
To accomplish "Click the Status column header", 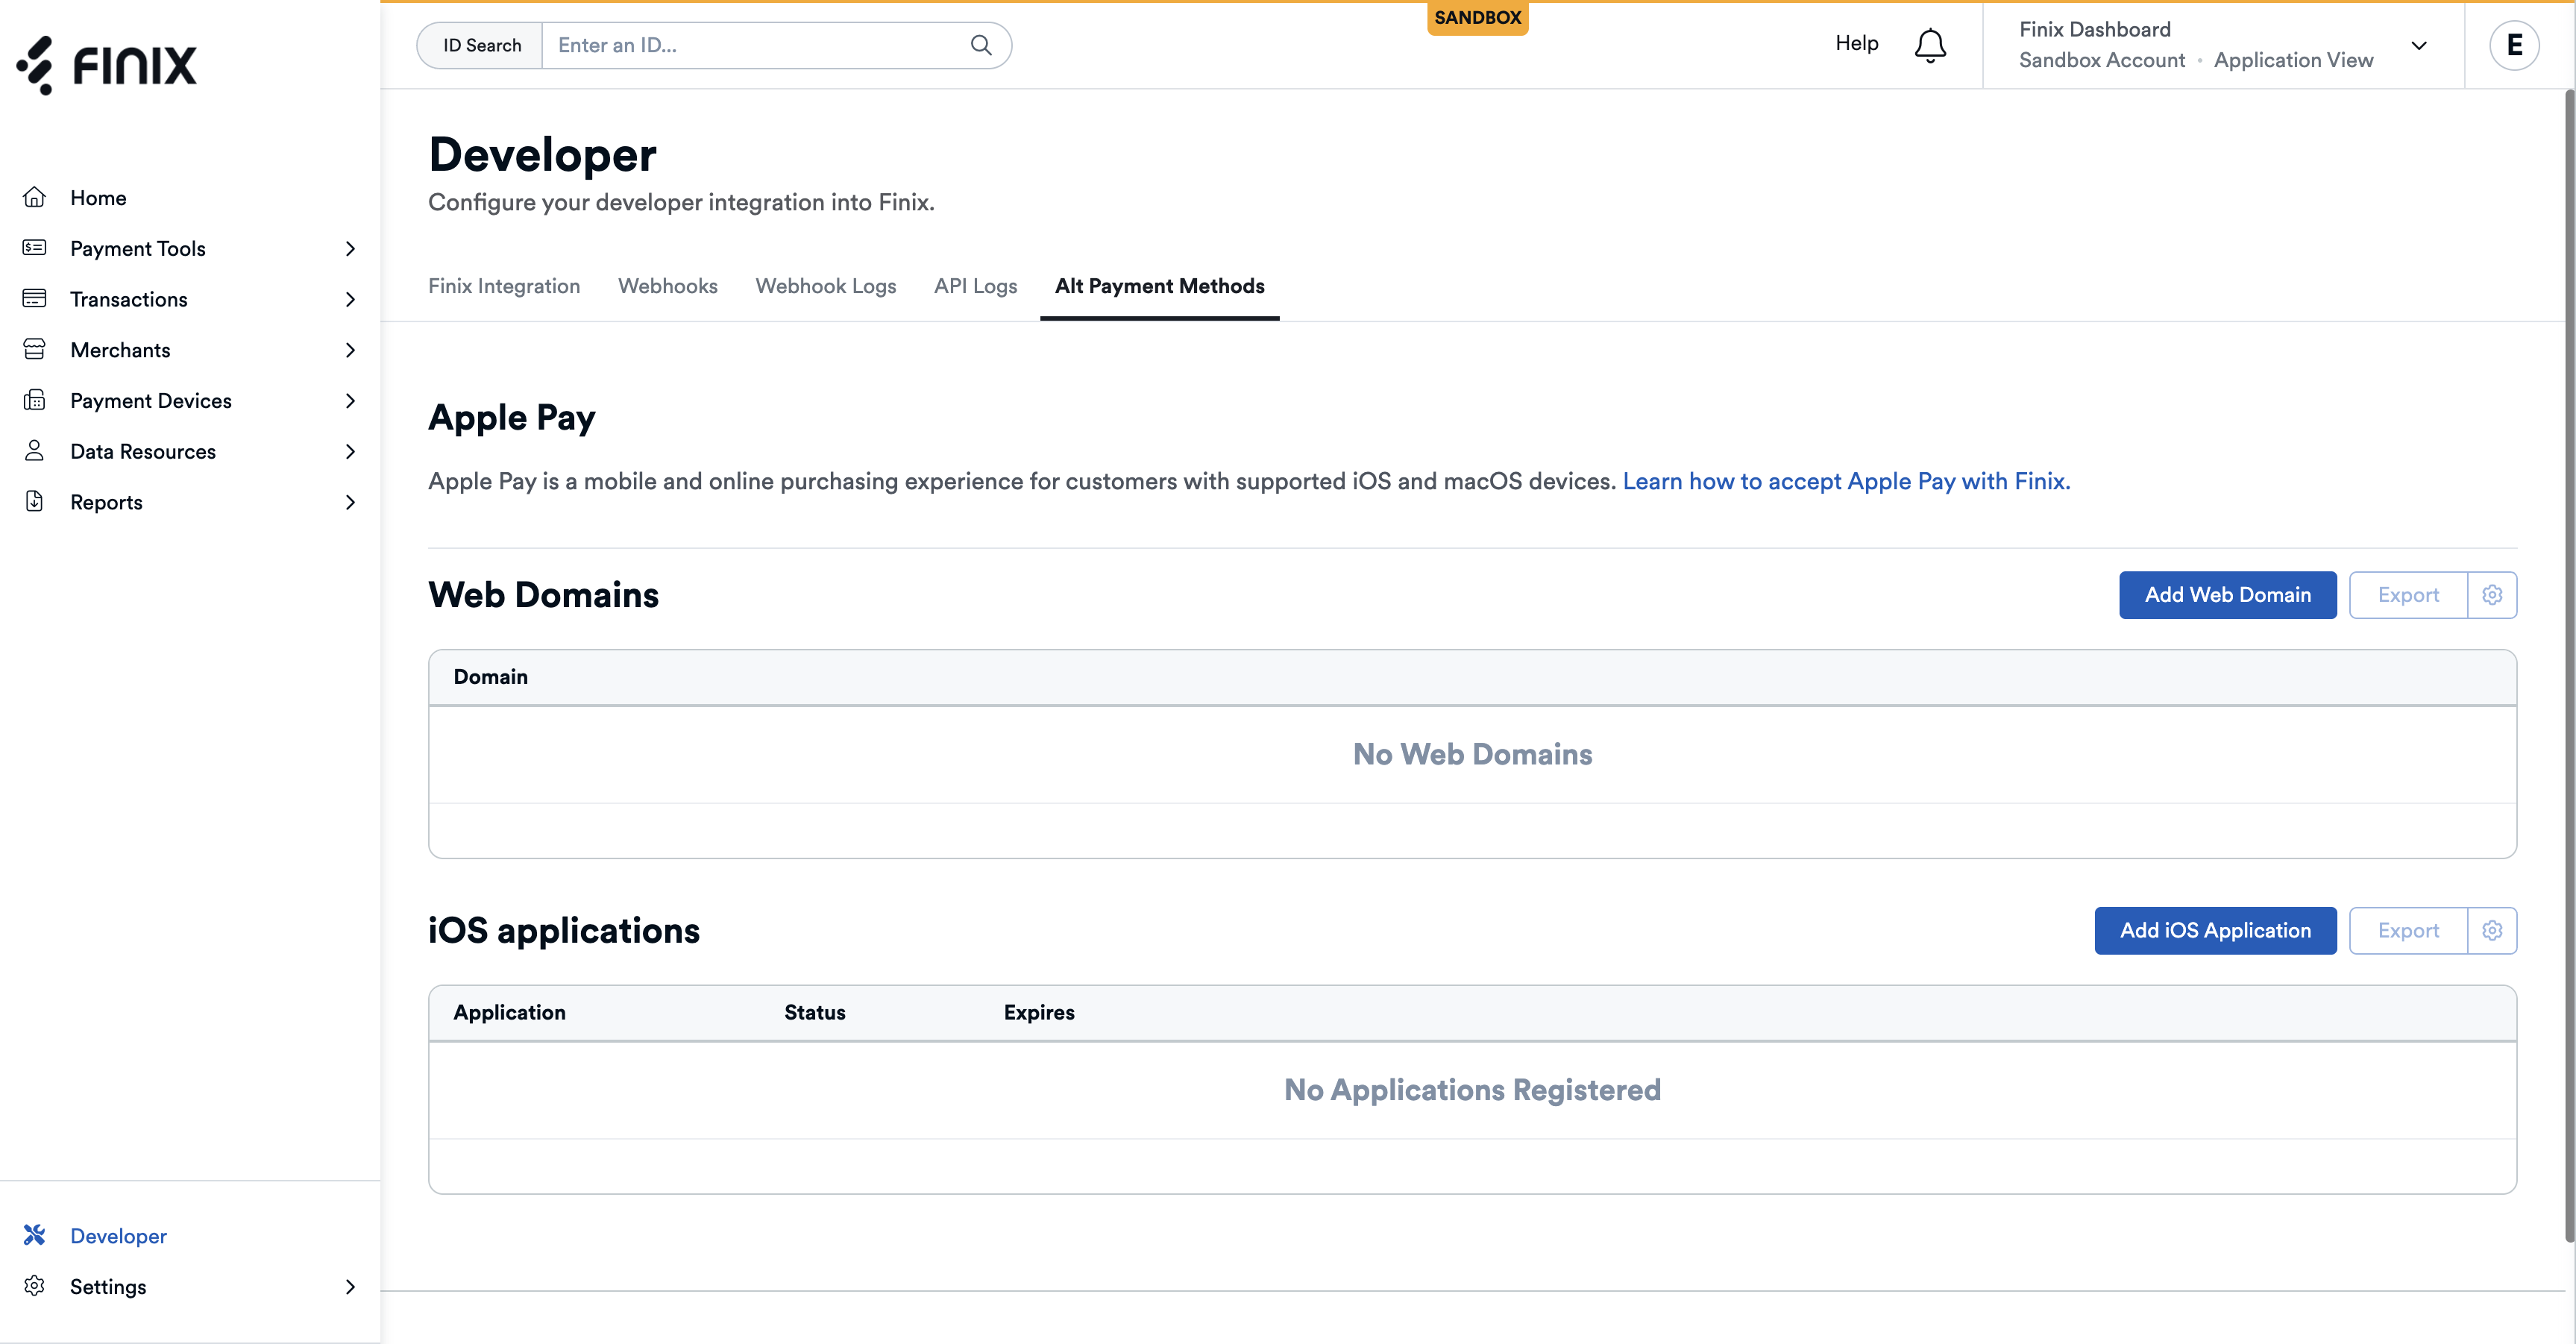I will coord(814,1013).
